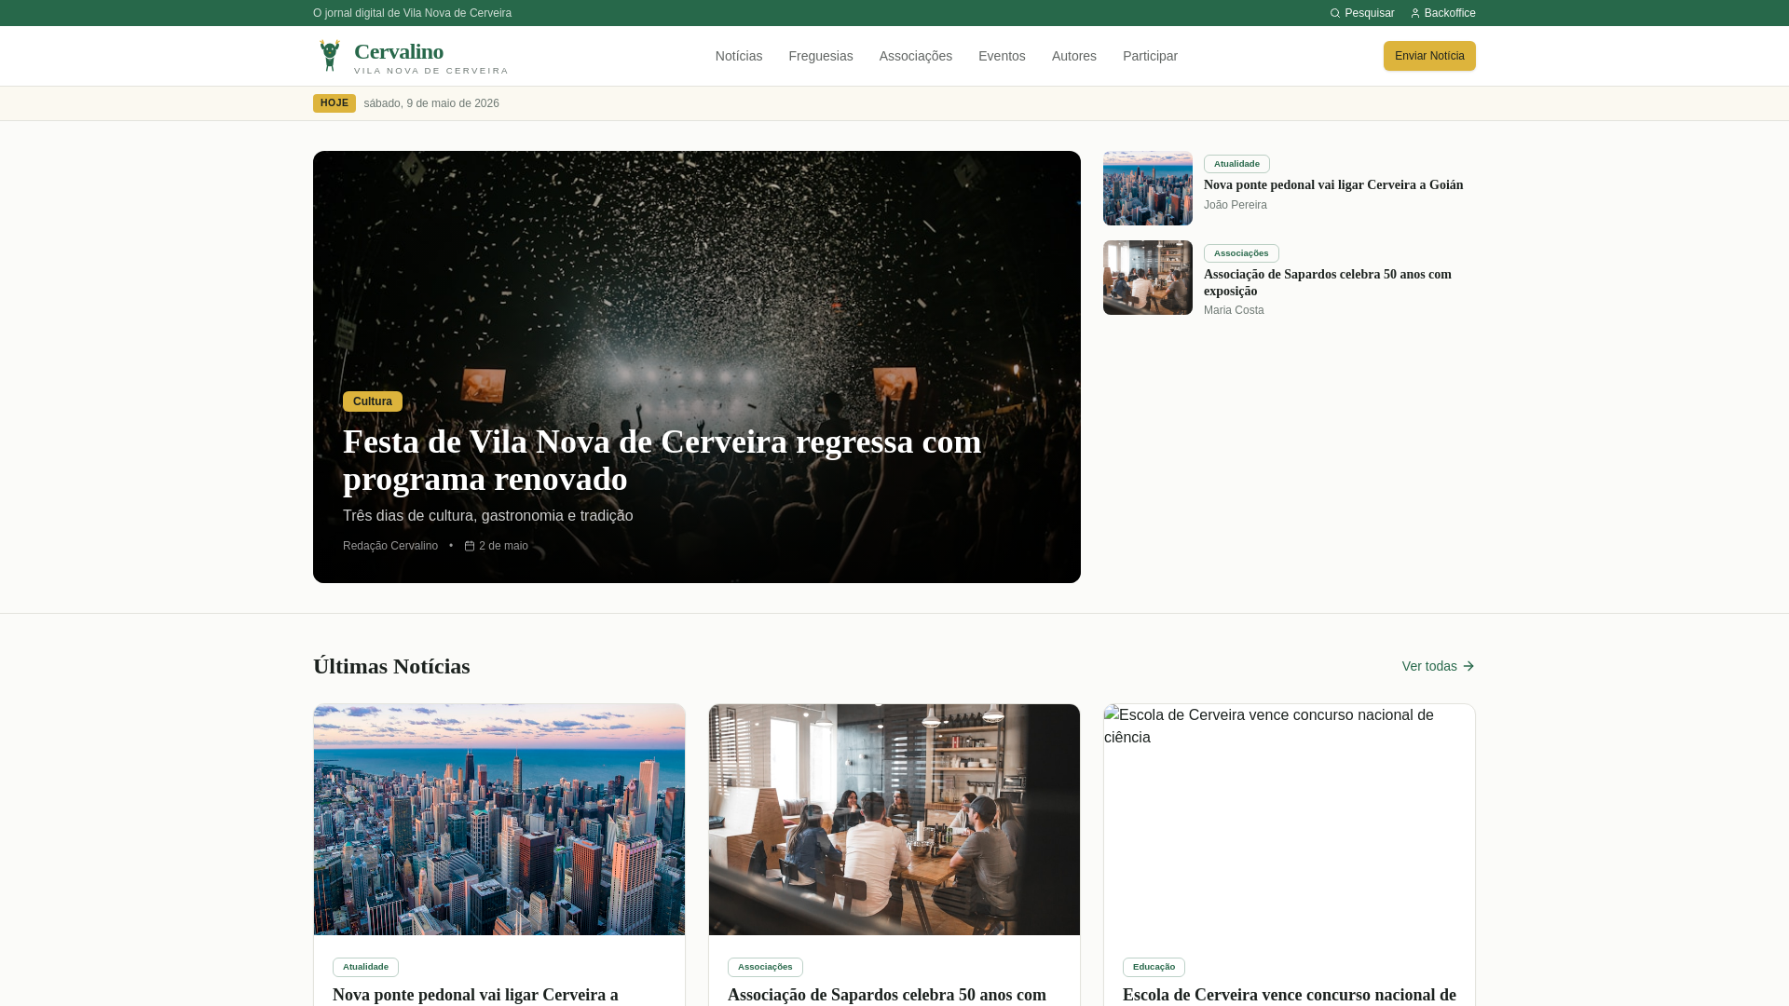Click the HOJE date badge
Viewport: 1789px width, 1006px height.
335,103
